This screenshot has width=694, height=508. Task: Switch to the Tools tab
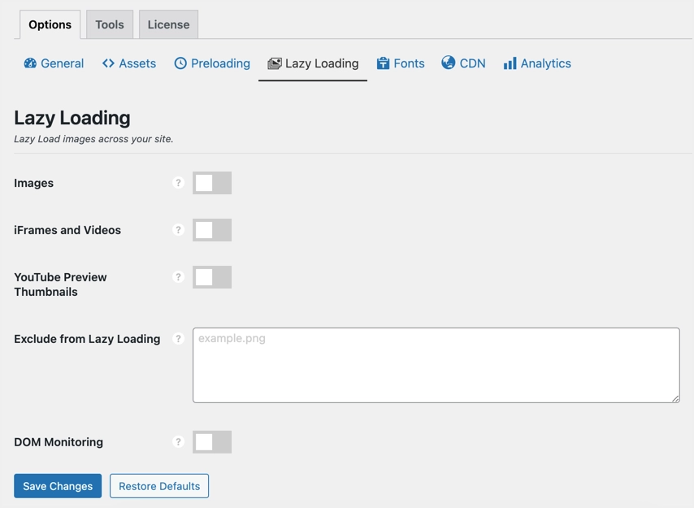click(x=110, y=24)
